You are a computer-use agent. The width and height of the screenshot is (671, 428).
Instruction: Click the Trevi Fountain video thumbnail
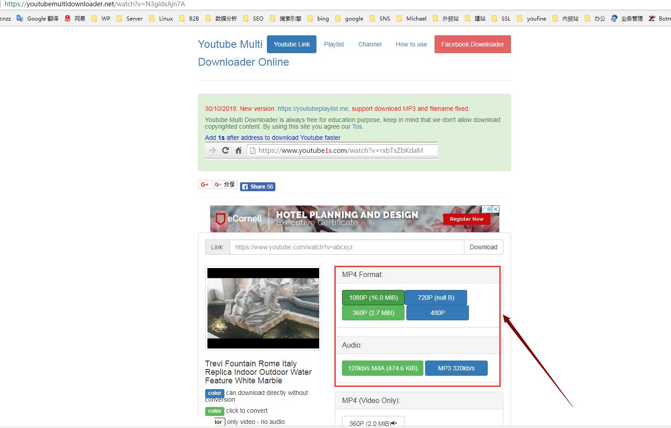(x=263, y=308)
